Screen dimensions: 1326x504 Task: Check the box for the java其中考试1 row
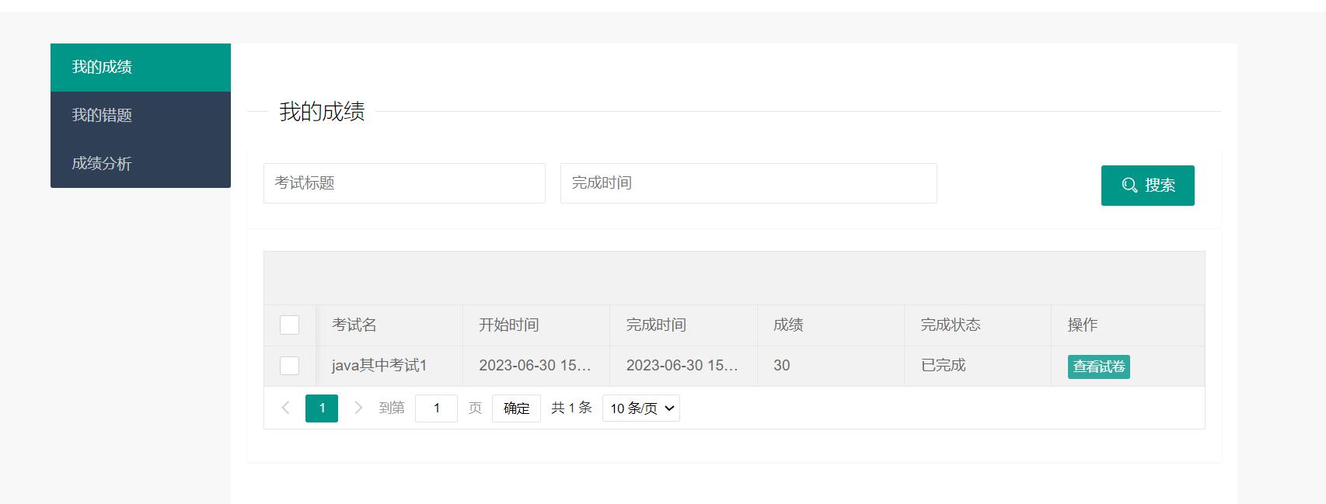click(x=289, y=366)
